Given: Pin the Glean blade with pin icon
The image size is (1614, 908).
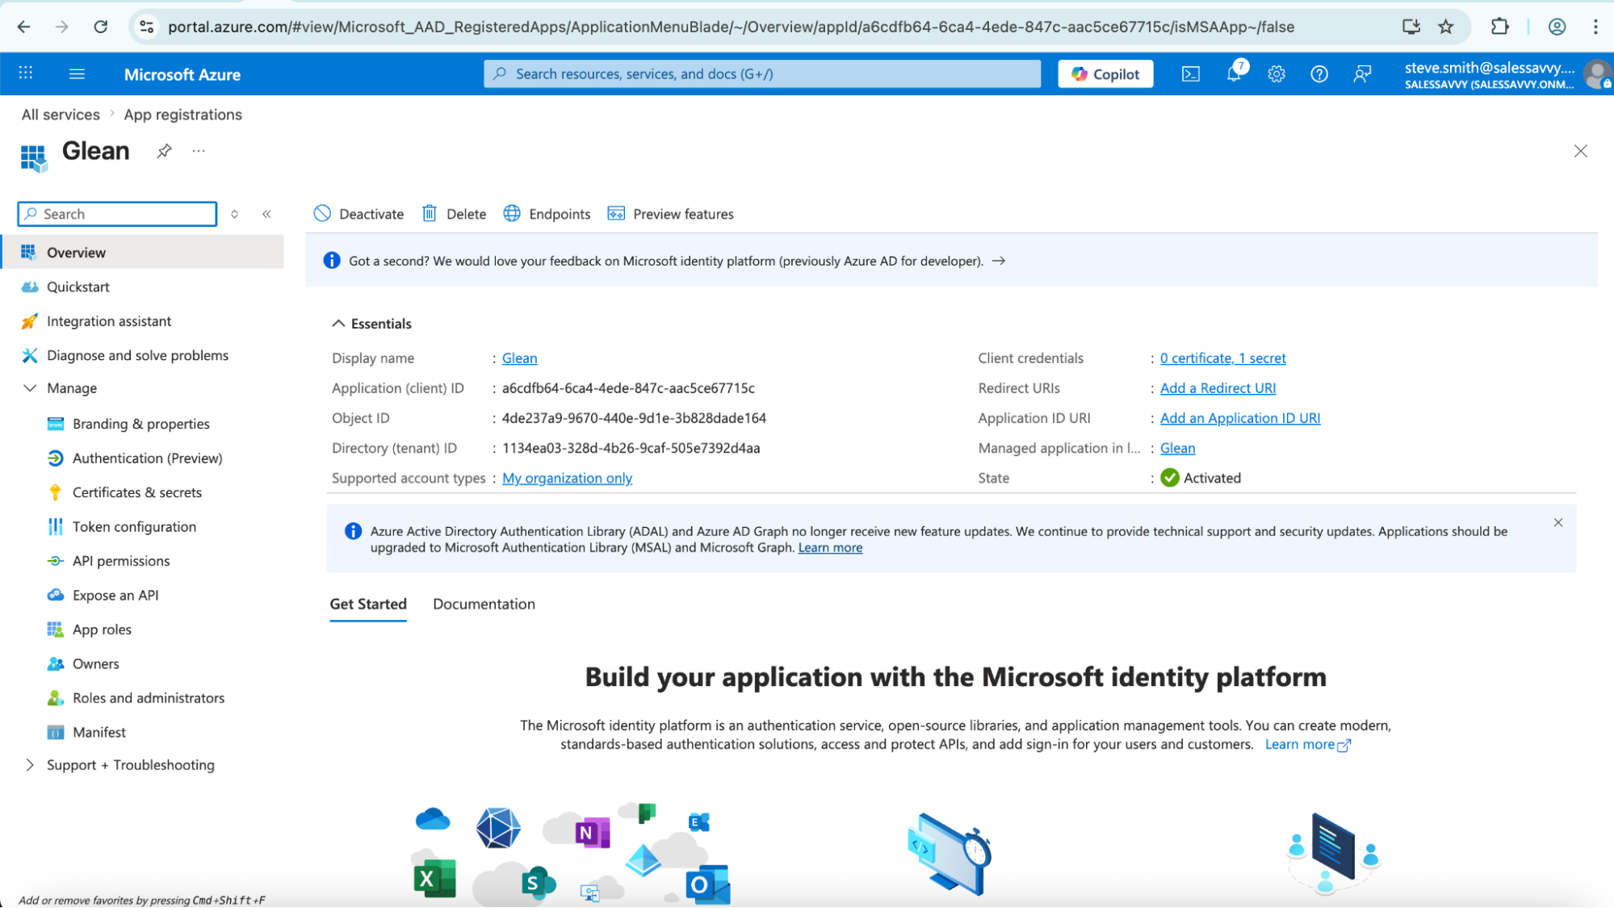Looking at the screenshot, I should pos(164,151).
